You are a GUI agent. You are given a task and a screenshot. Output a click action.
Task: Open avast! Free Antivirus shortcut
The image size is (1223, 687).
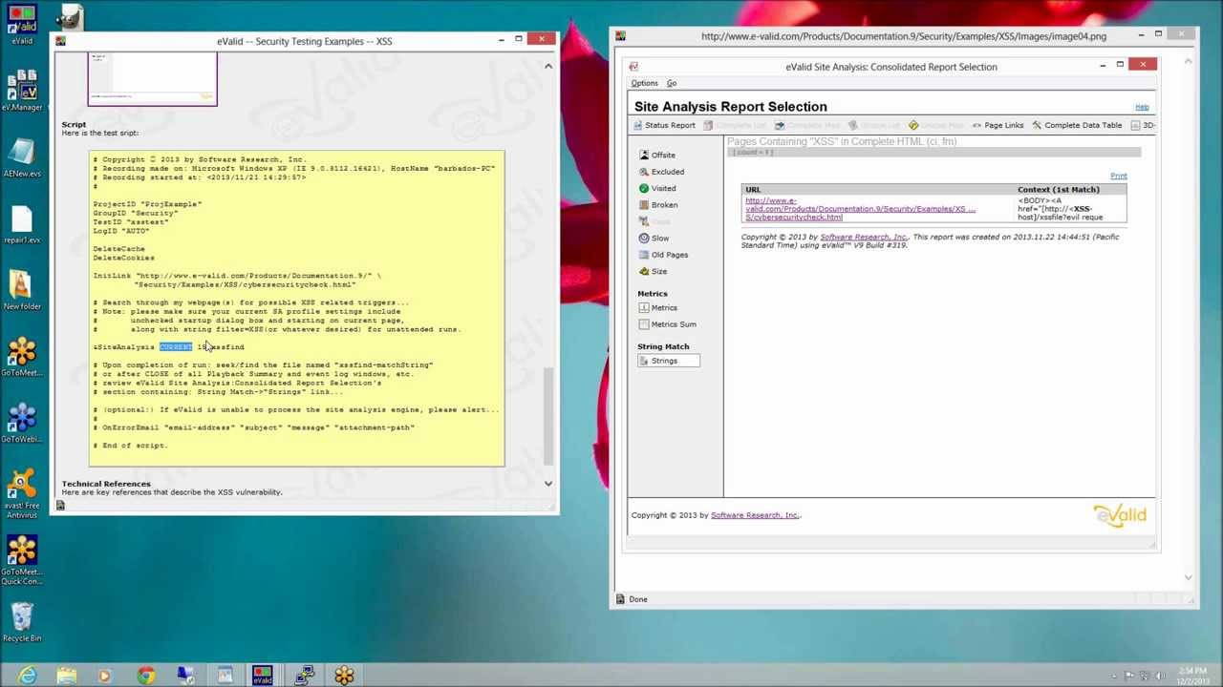[22, 493]
